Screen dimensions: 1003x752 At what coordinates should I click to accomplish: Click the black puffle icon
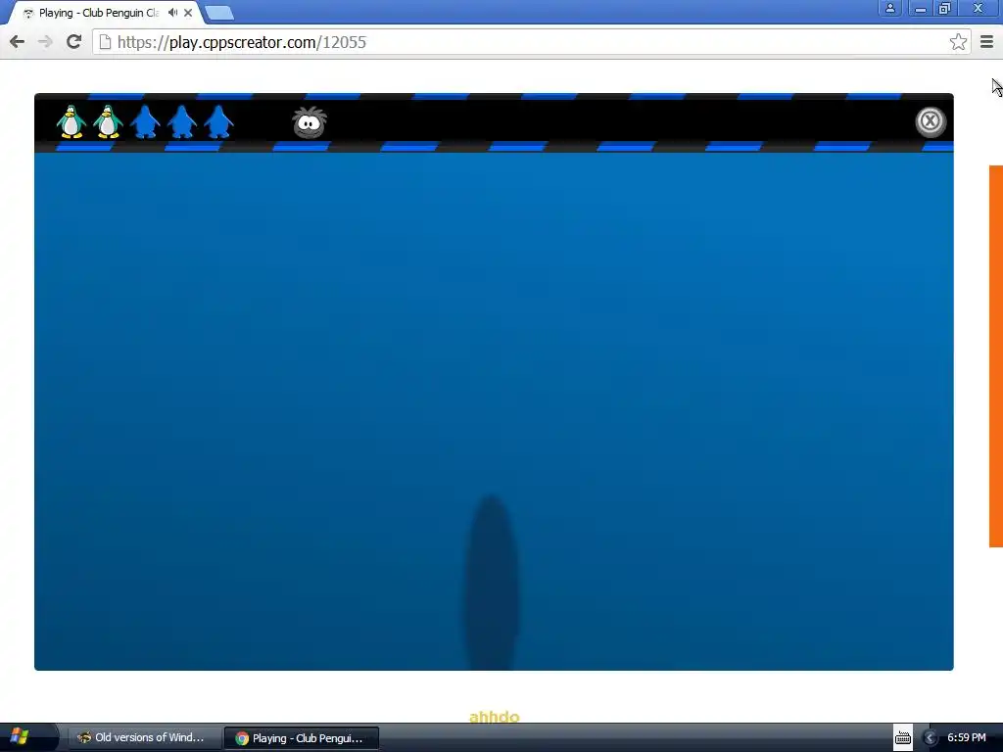[310, 122]
